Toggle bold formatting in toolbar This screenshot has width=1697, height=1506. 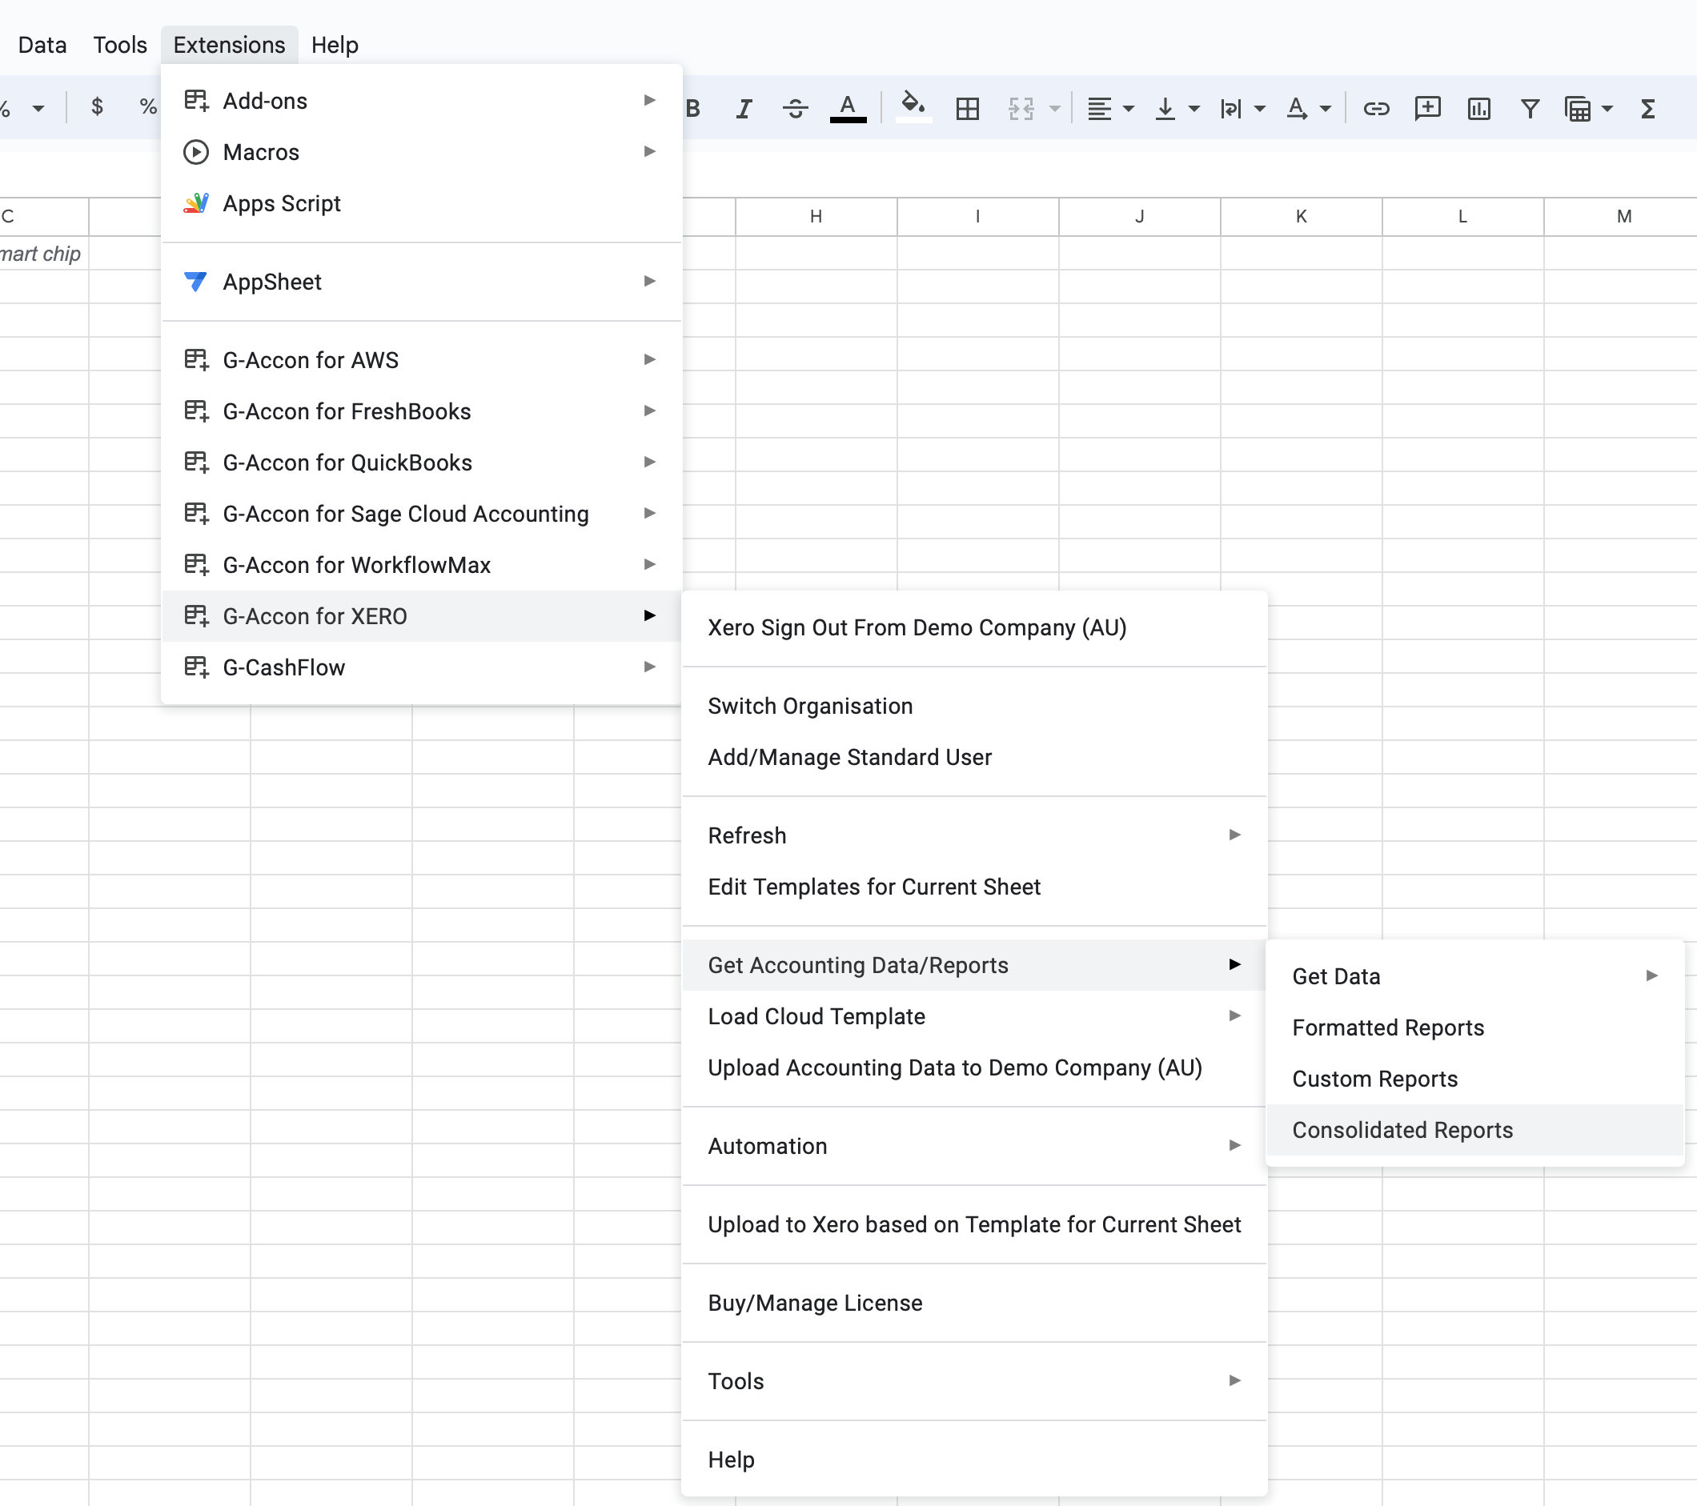click(x=694, y=109)
